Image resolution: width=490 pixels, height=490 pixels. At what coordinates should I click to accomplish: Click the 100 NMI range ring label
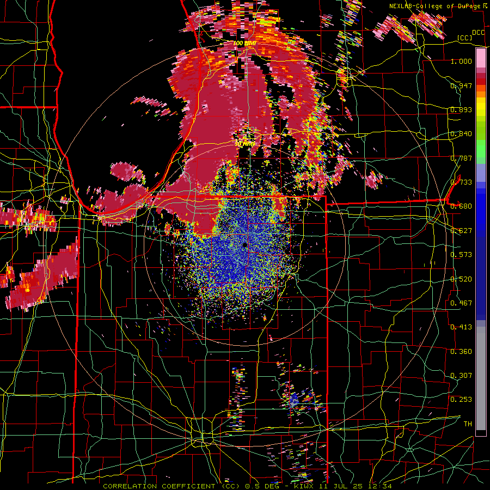[244, 43]
